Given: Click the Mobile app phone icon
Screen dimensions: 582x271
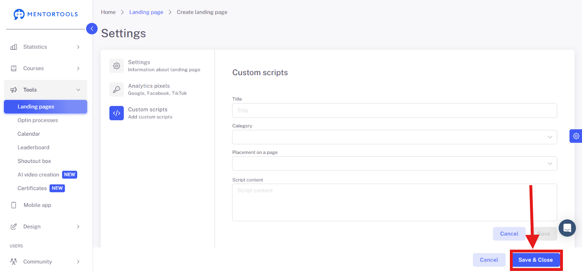Looking at the screenshot, I should point(14,205).
